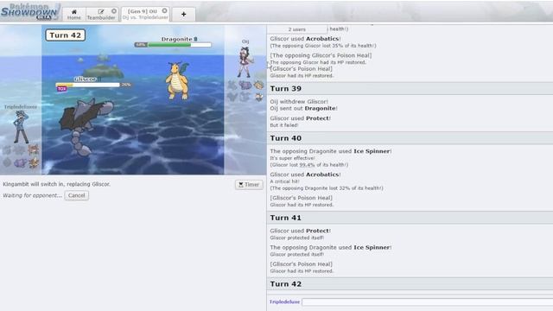Click 'Kingambit will switch in, replacing Gliscor.' message
This screenshot has width=553, height=311.
56,184
